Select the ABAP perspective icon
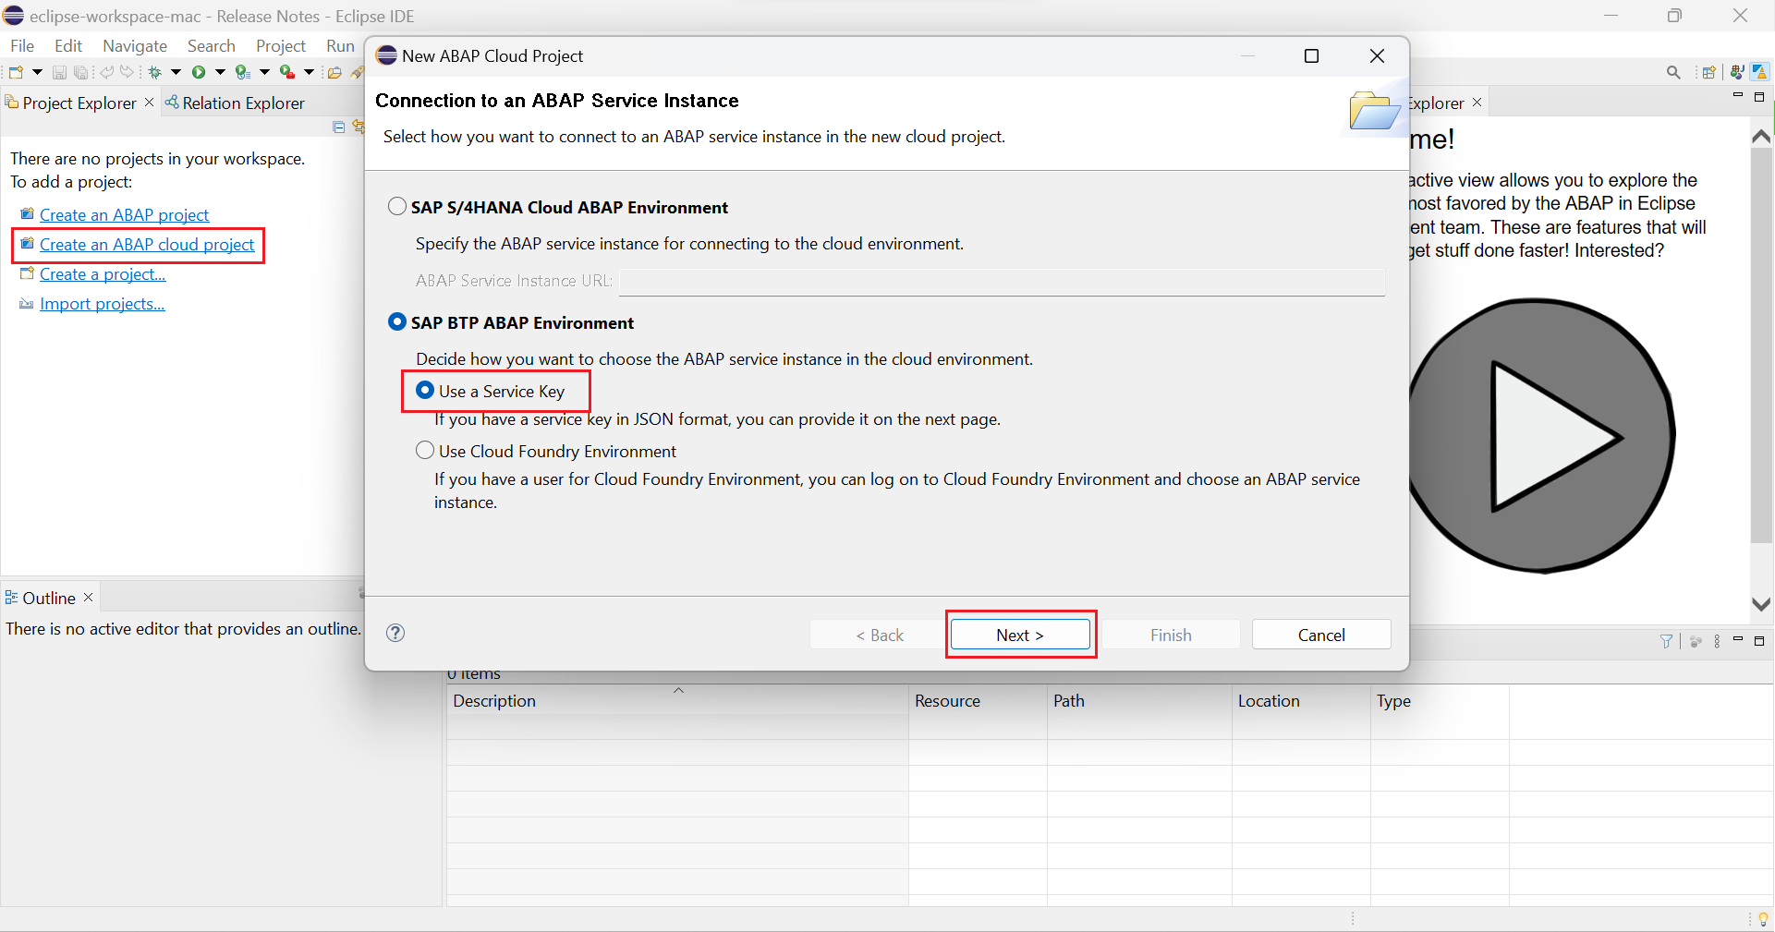The image size is (1775, 932). 1759,72
